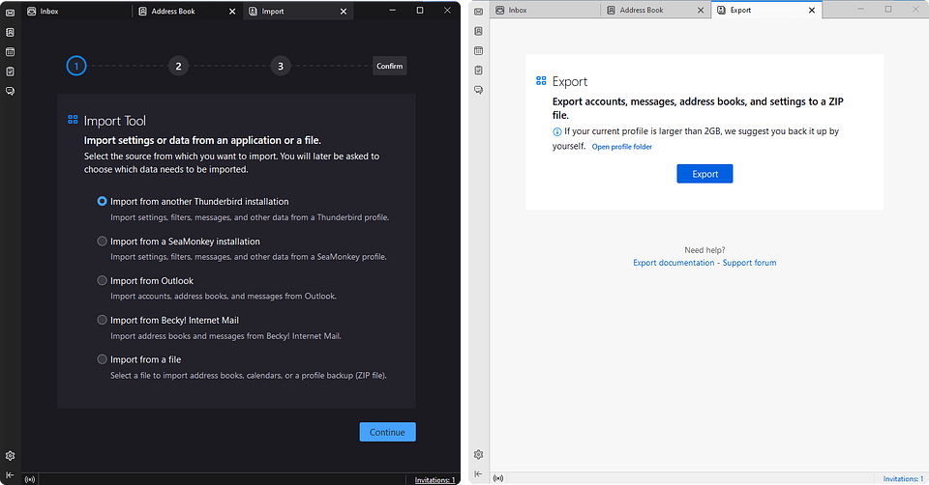Select Import from Outlook option
The height and width of the screenshot is (485, 929).
(x=103, y=281)
